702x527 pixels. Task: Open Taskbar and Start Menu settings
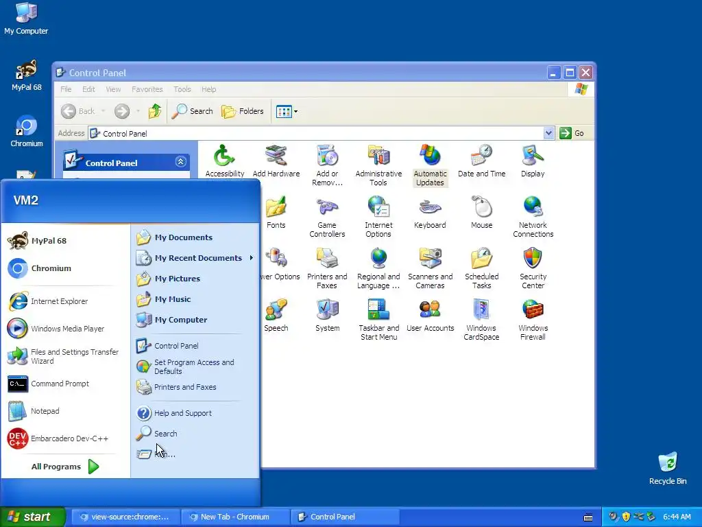[378, 320]
